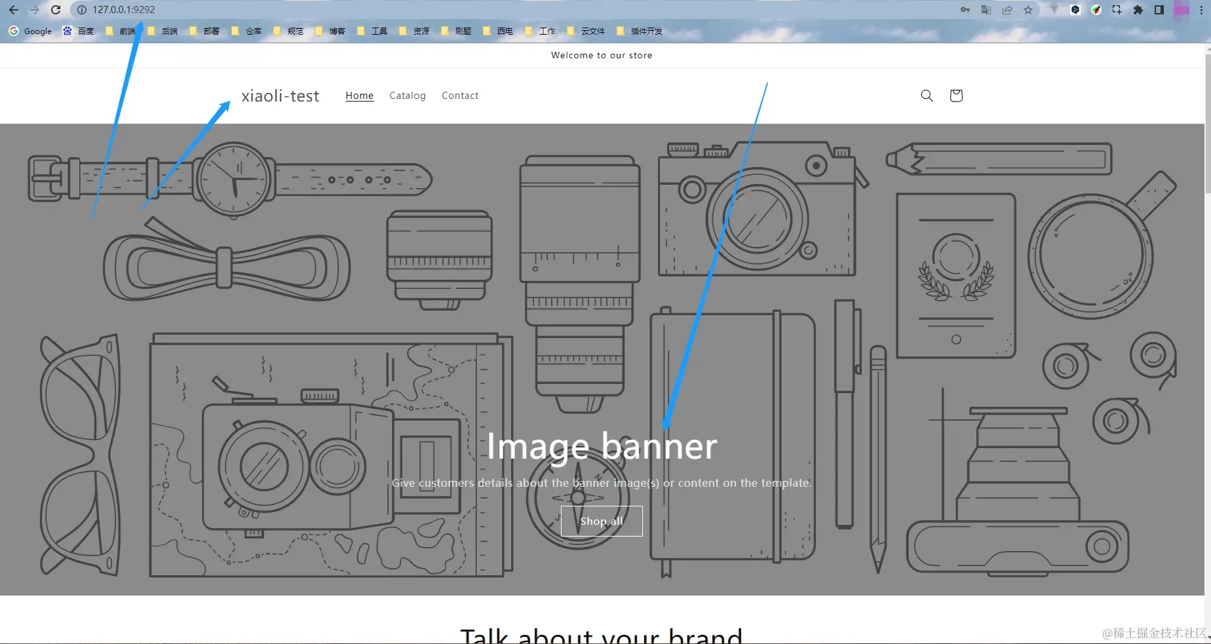This screenshot has width=1211, height=644.
Task: Open the Contact navigation link
Action: [x=460, y=96]
